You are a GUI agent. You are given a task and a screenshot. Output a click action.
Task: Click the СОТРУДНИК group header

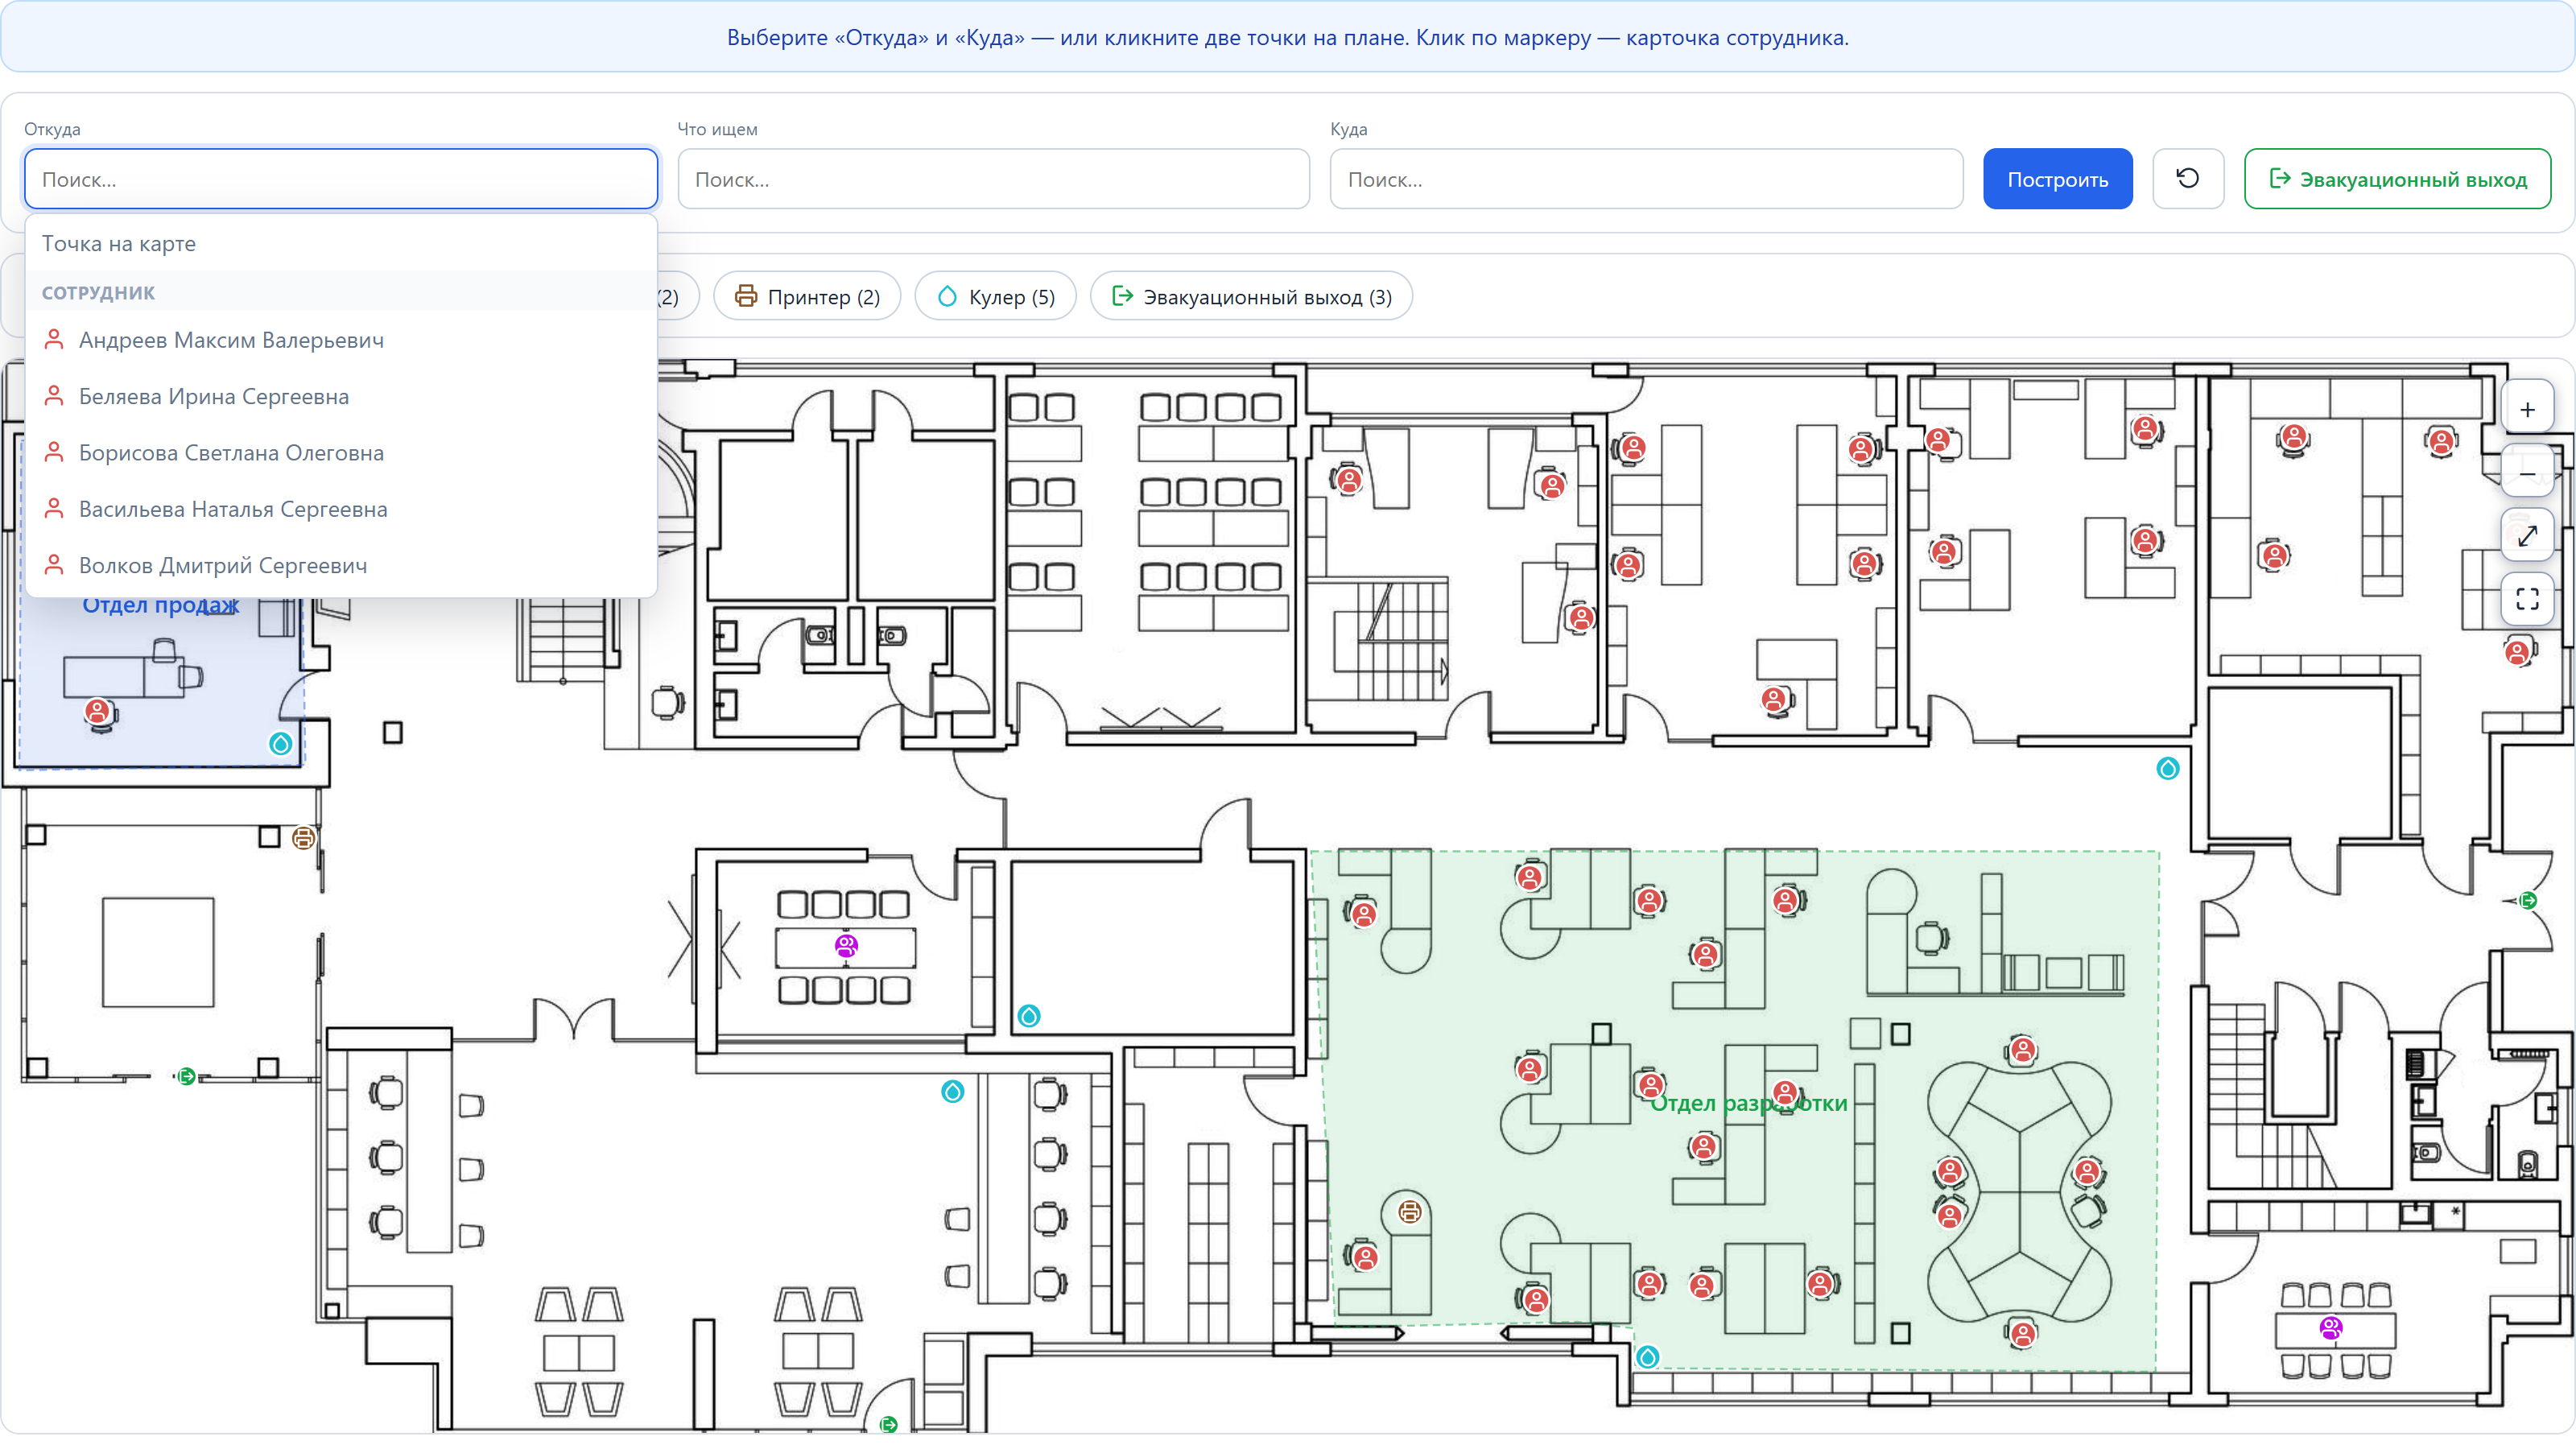click(98, 293)
